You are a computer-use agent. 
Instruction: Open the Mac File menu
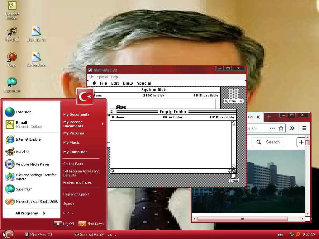tap(103, 83)
